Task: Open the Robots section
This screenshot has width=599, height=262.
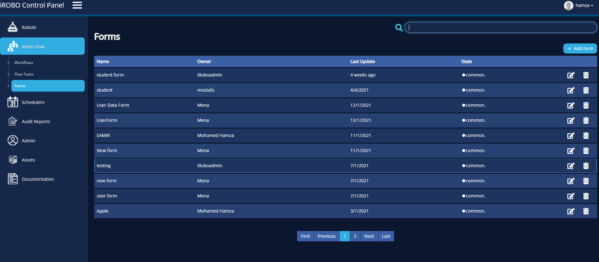Action: (x=29, y=27)
